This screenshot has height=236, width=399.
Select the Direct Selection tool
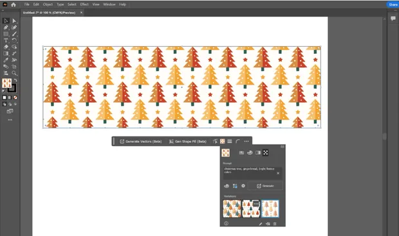[x=14, y=21]
